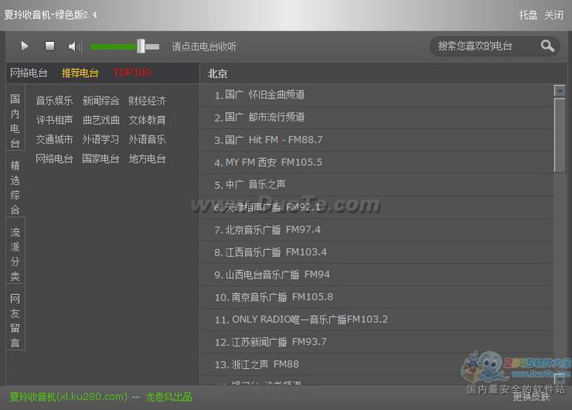Stop the radio with the stop button

50,47
